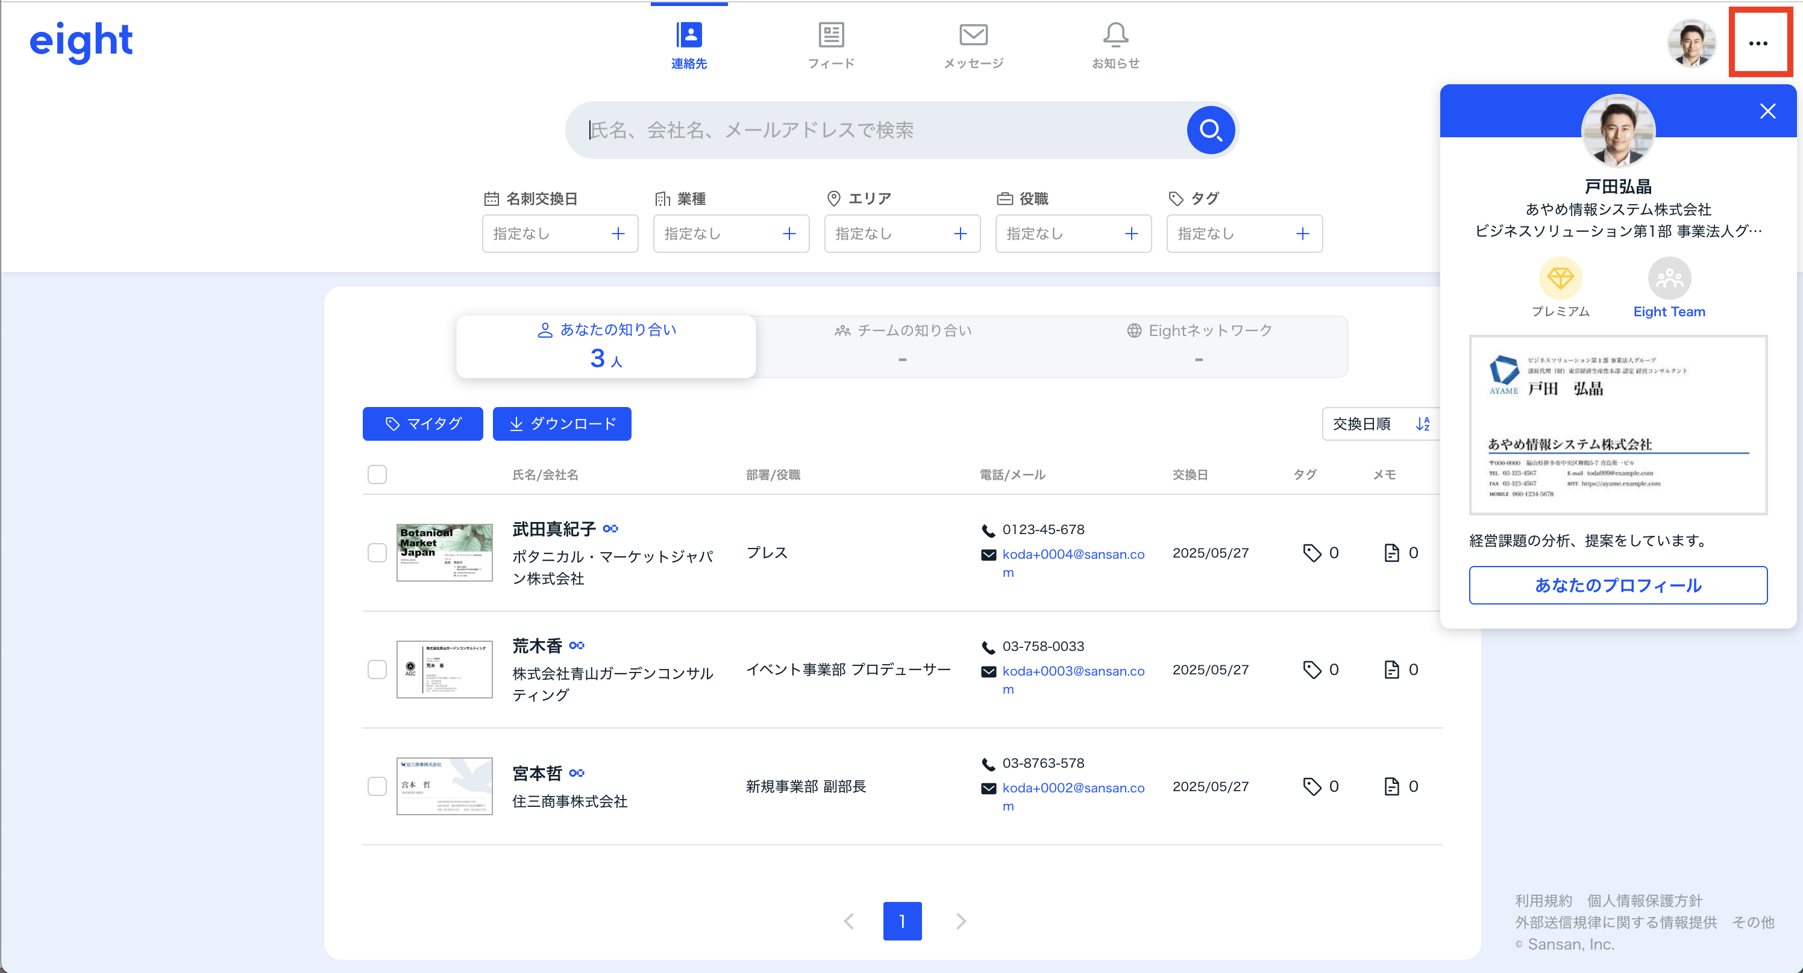Click the tag icon in 武田真紀子's row
This screenshot has height=973, width=1803.
click(x=1312, y=553)
